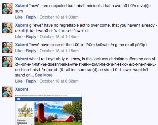Open Xubrnt name on the 1:15am comment
This screenshot has height=125, width=158.
coord(22,45)
